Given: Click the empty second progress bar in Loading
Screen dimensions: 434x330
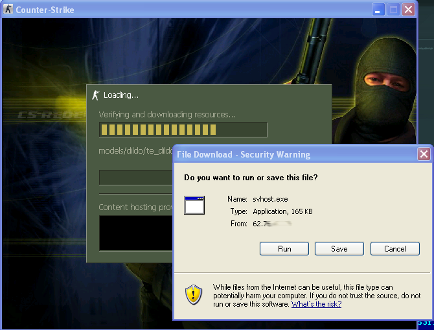Looking at the screenshot, I should point(135,178).
